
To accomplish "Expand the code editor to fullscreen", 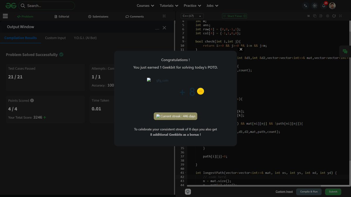I will 341,16.
